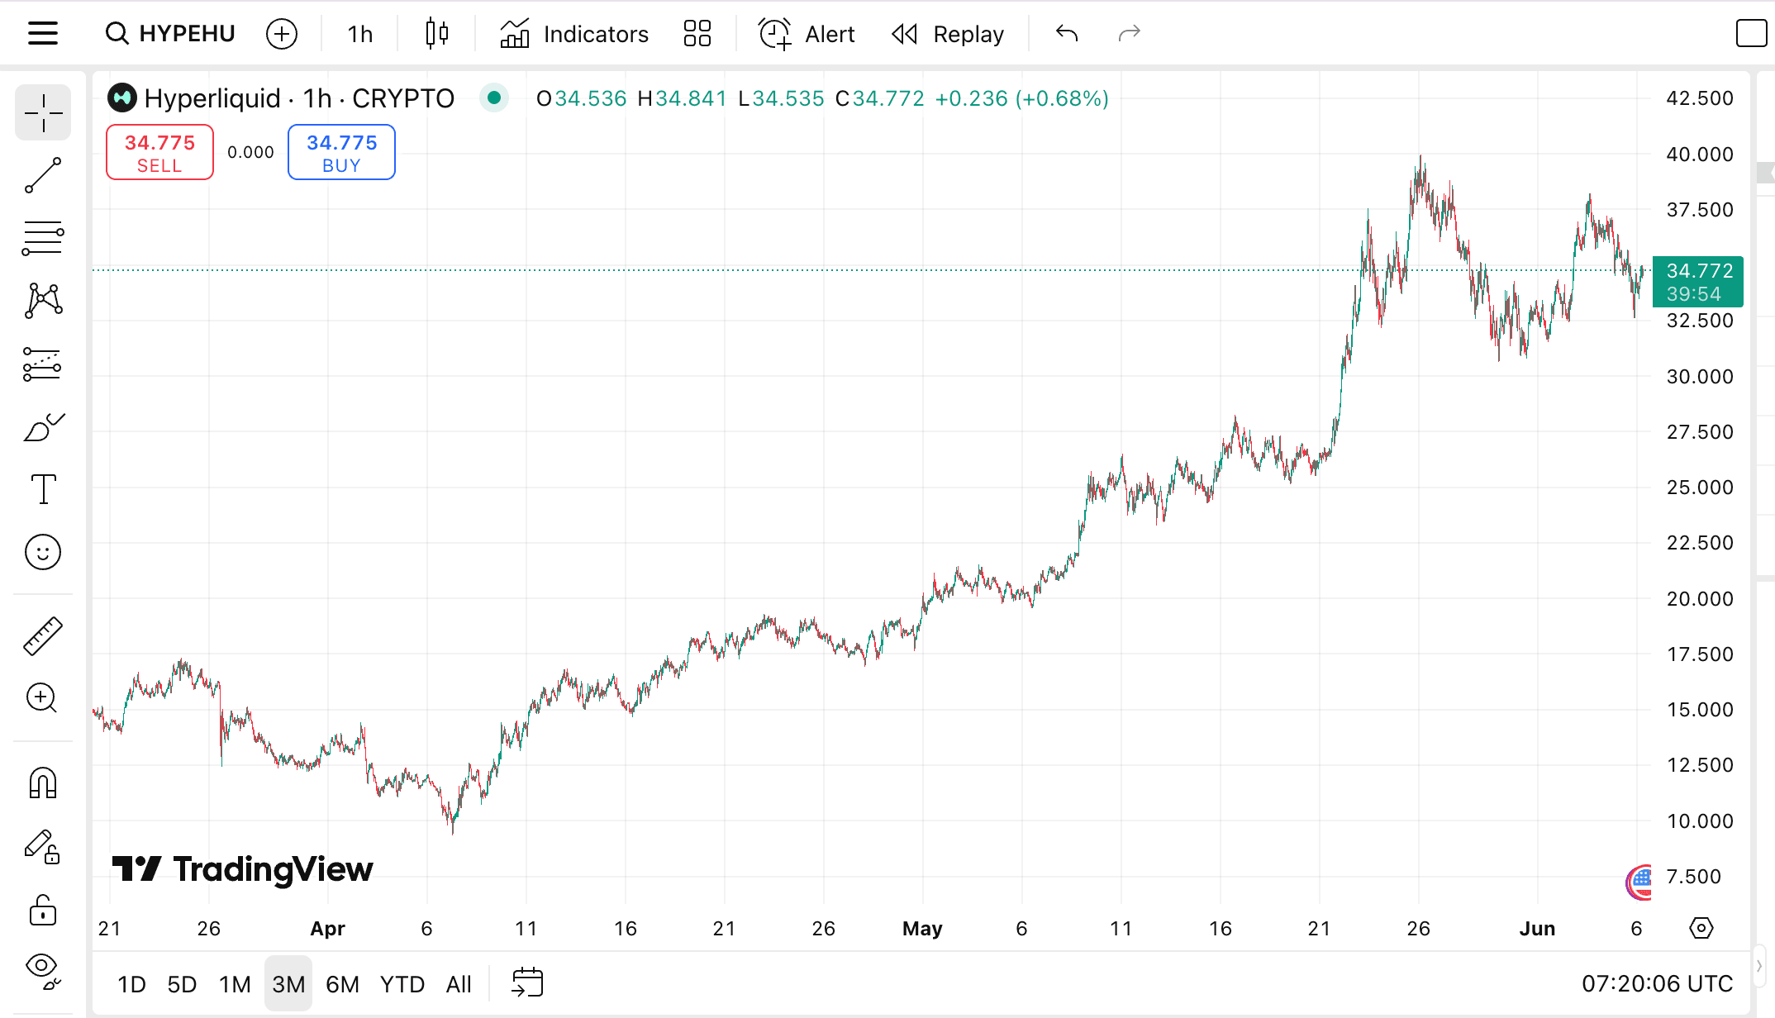
Task: Open the emoji icons tool
Action: (43, 552)
